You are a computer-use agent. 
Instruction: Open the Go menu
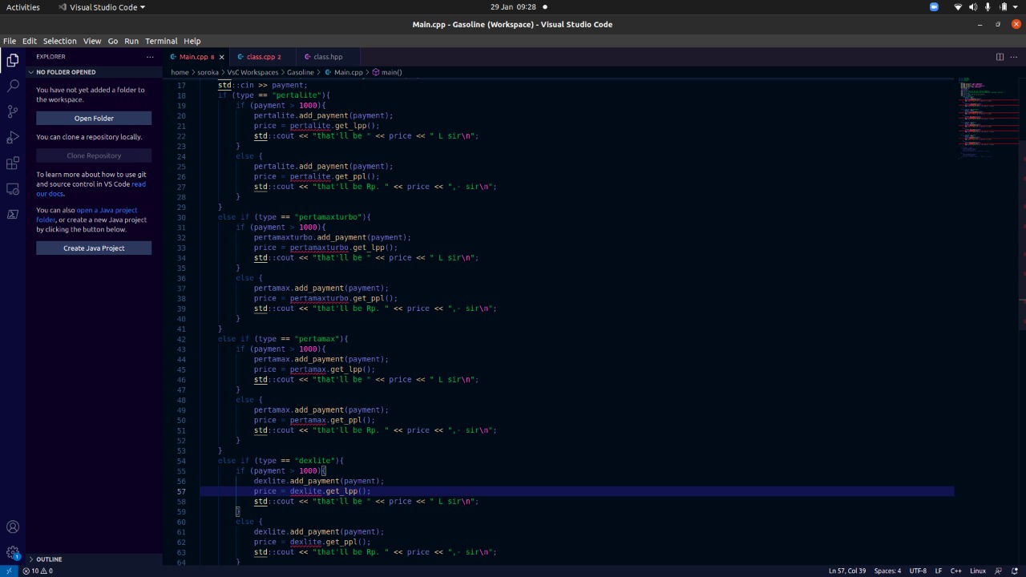(113, 41)
